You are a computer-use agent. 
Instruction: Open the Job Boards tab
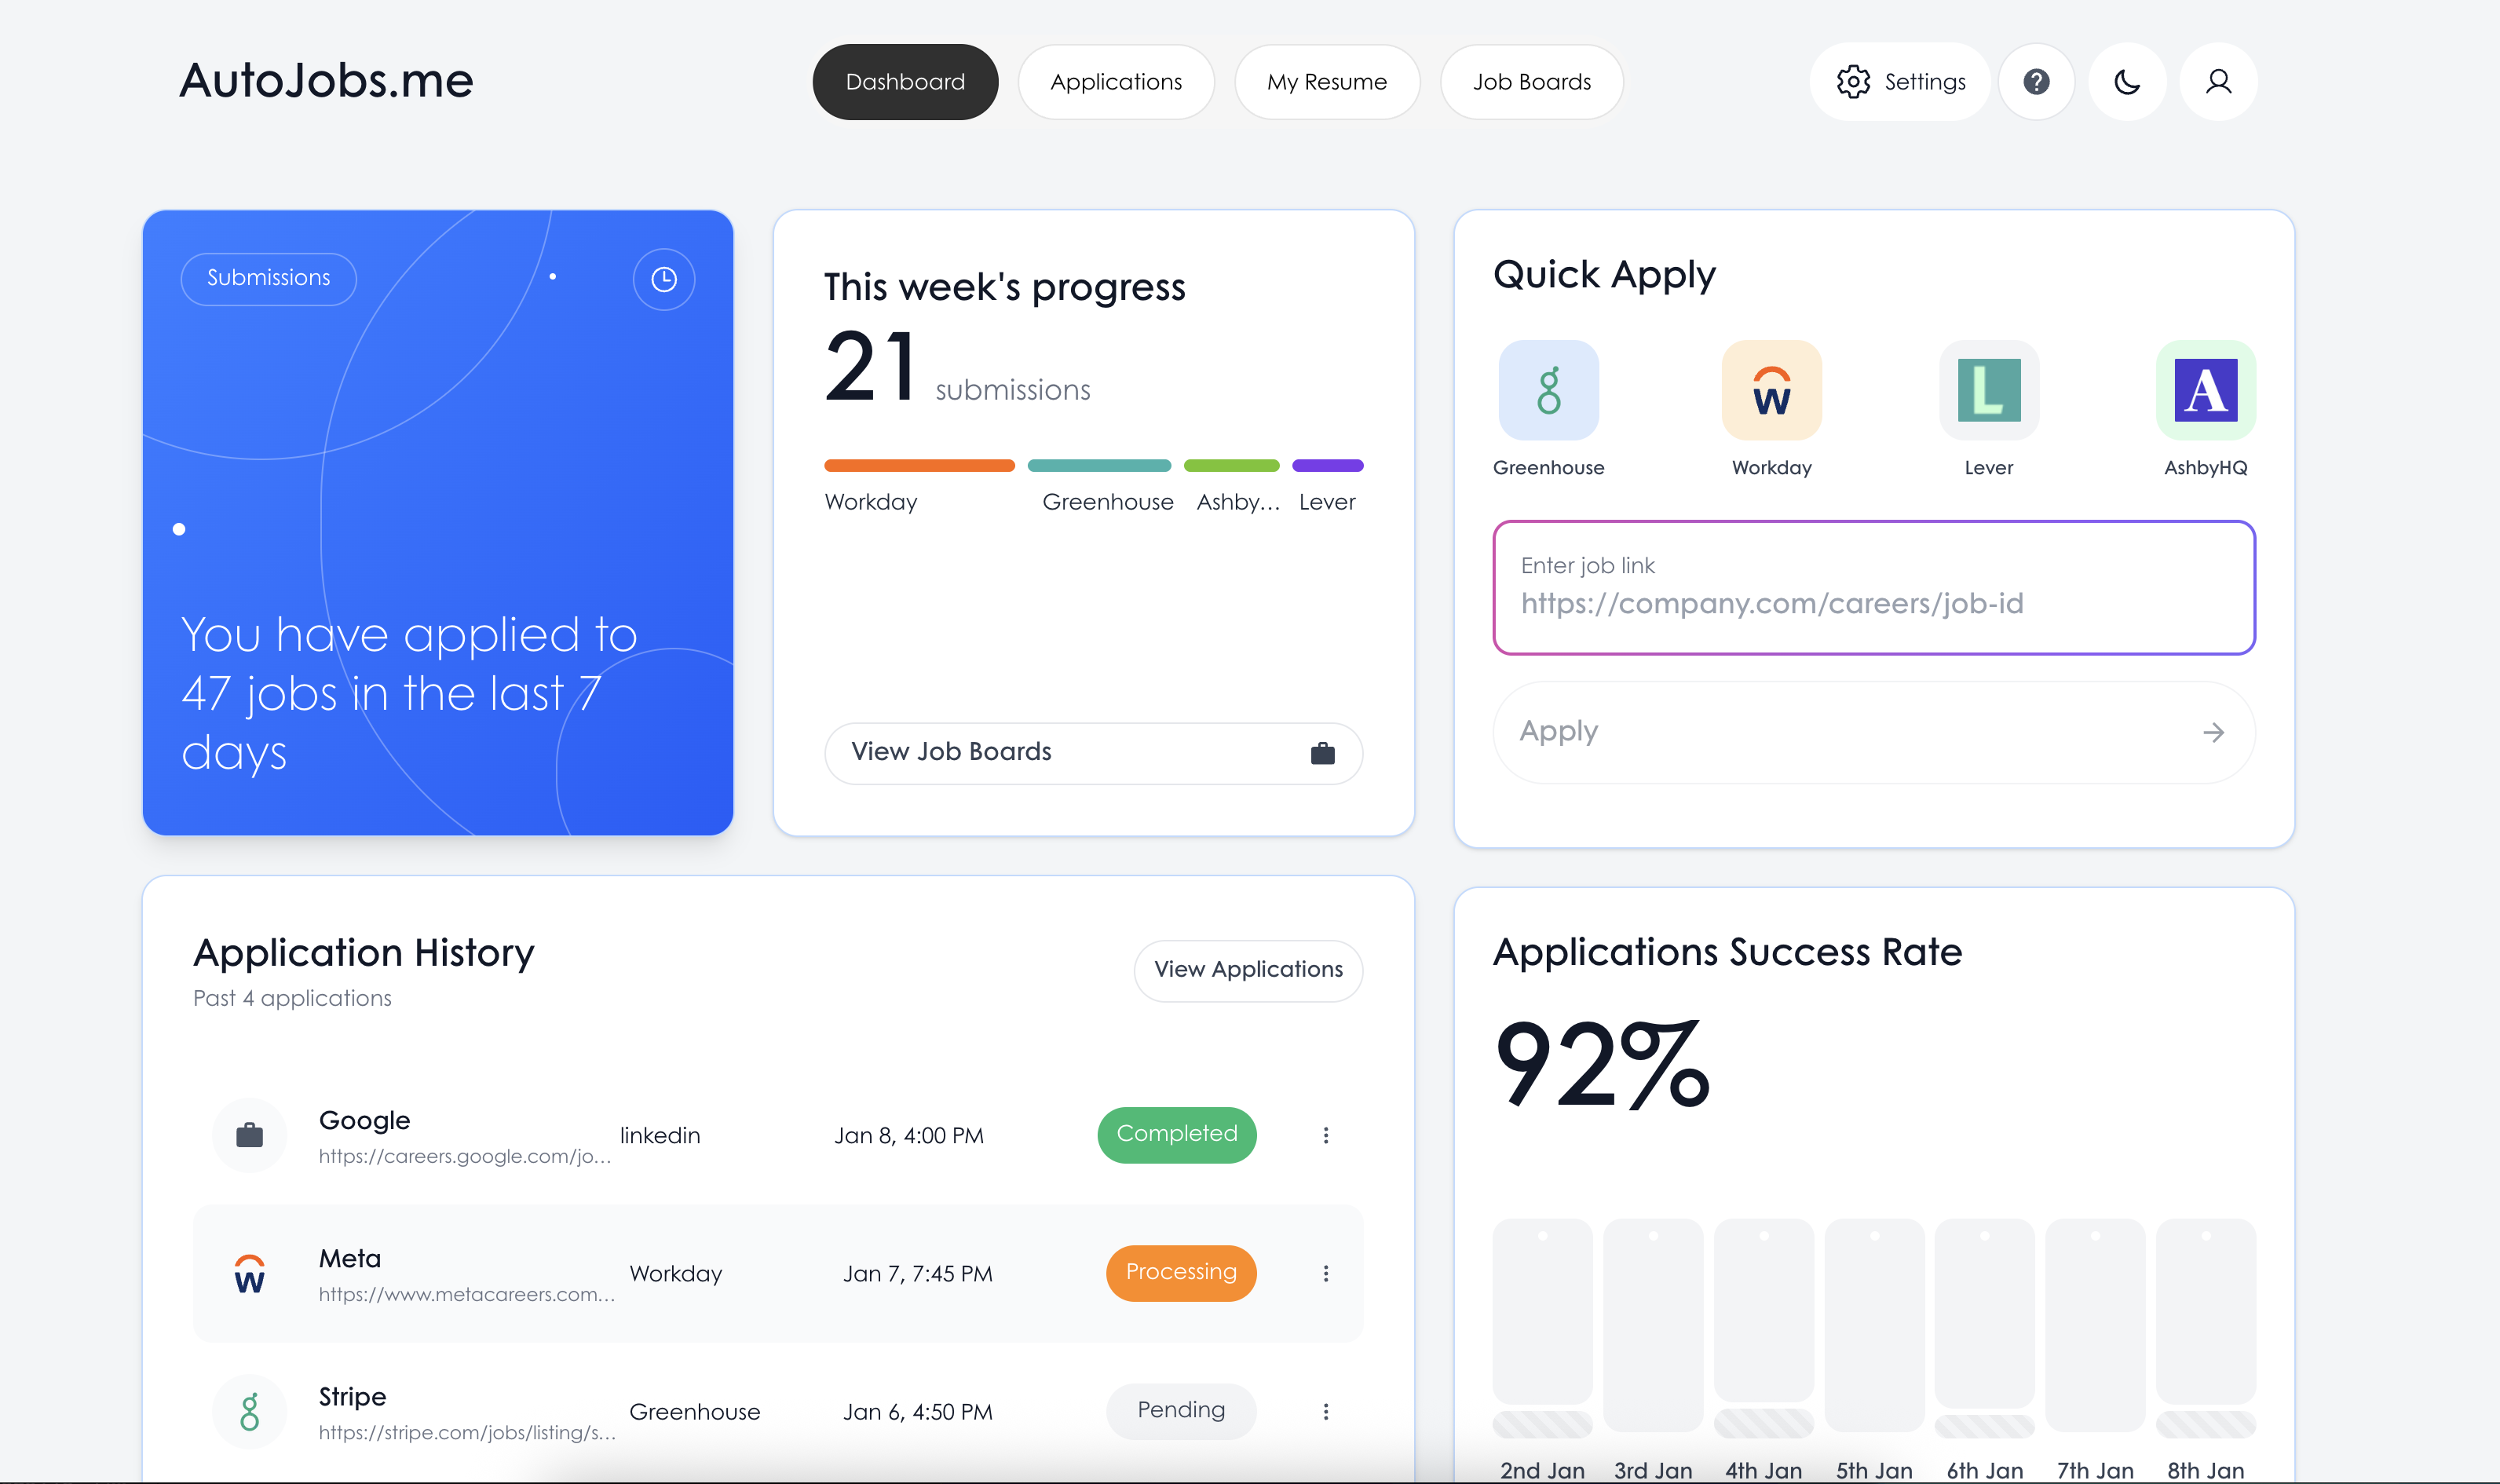click(x=1531, y=82)
